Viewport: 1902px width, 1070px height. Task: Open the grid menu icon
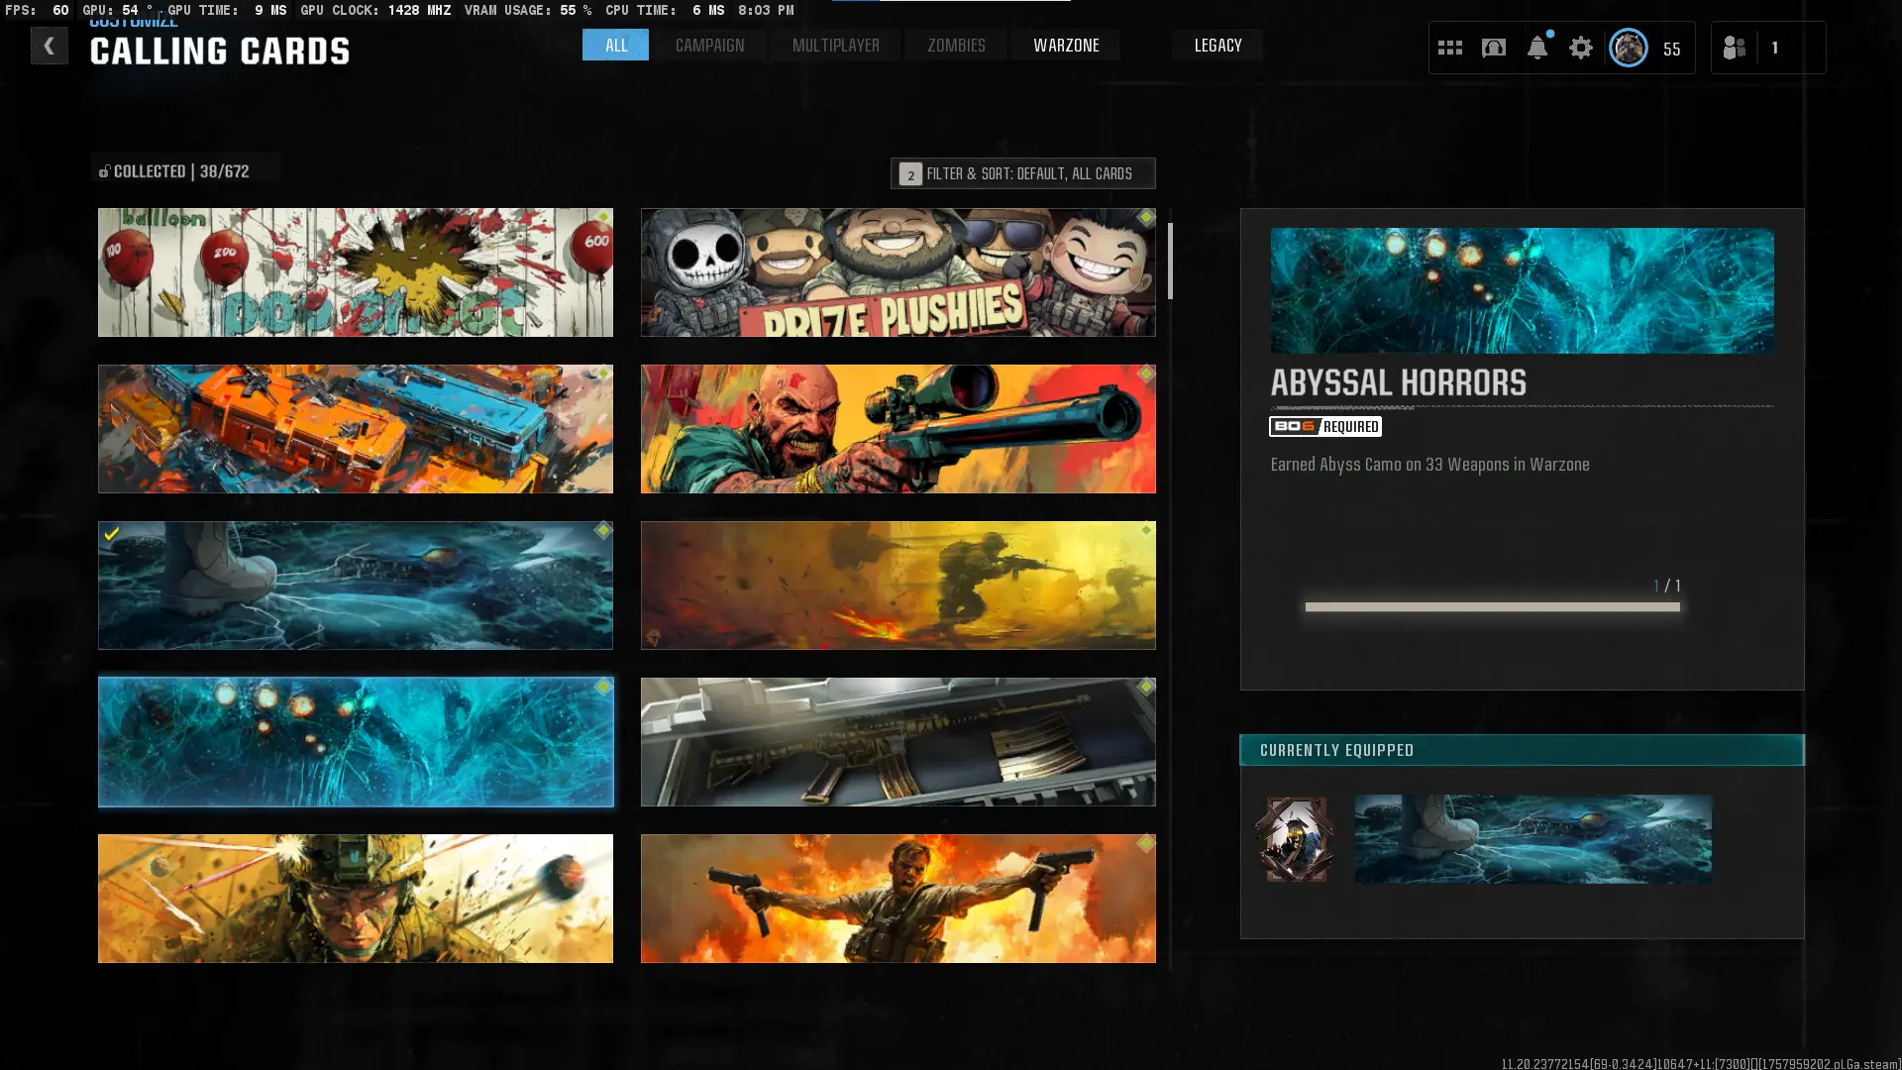(1449, 48)
